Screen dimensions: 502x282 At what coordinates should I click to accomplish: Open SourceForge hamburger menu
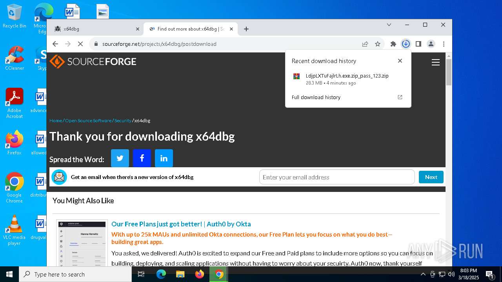(436, 62)
